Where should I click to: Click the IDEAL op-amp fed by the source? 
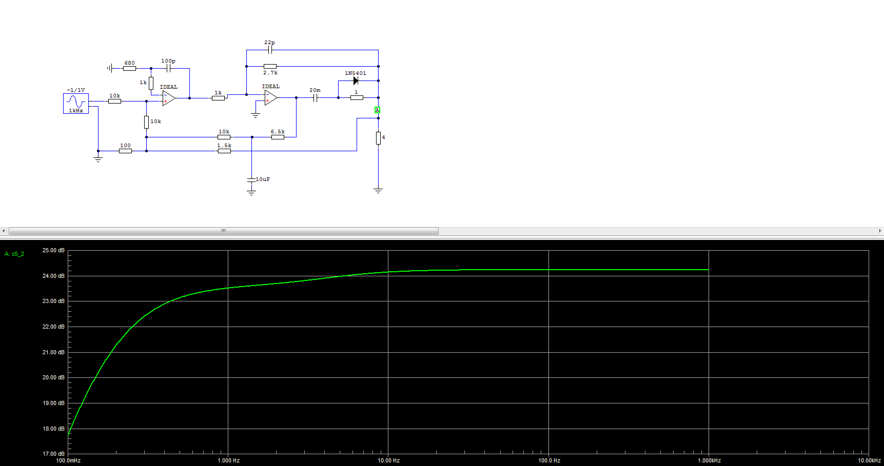[169, 98]
